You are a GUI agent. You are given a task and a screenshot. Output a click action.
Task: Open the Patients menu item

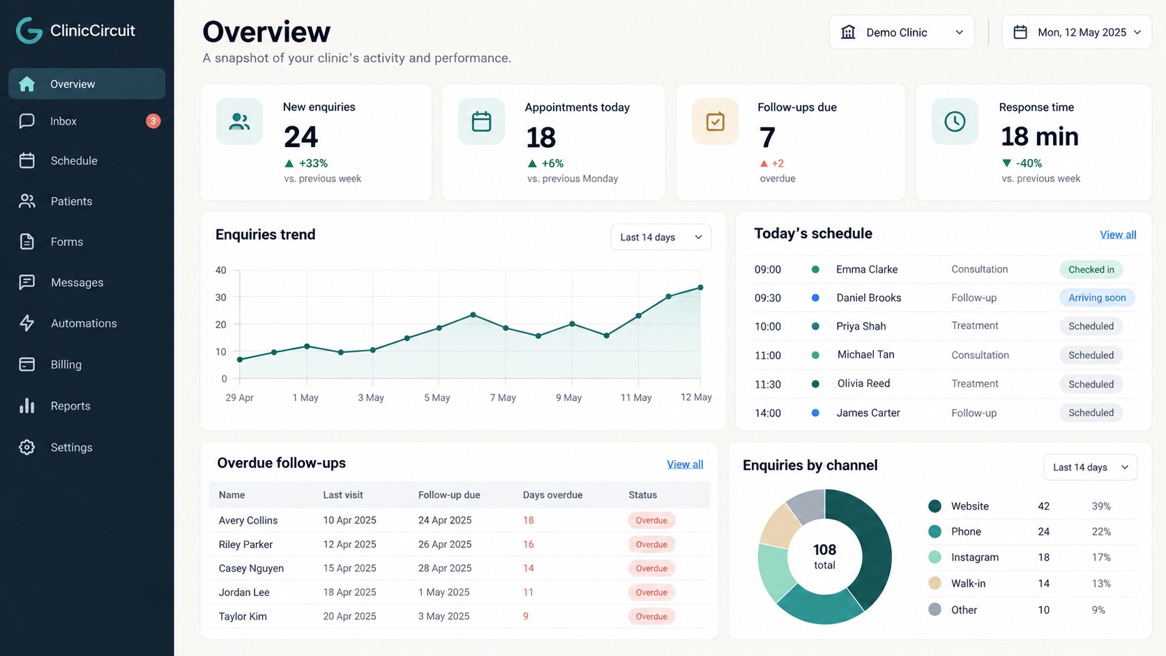click(87, 201)
